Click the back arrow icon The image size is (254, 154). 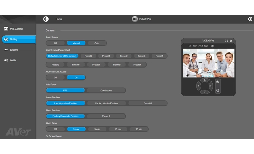click(46, 19)
